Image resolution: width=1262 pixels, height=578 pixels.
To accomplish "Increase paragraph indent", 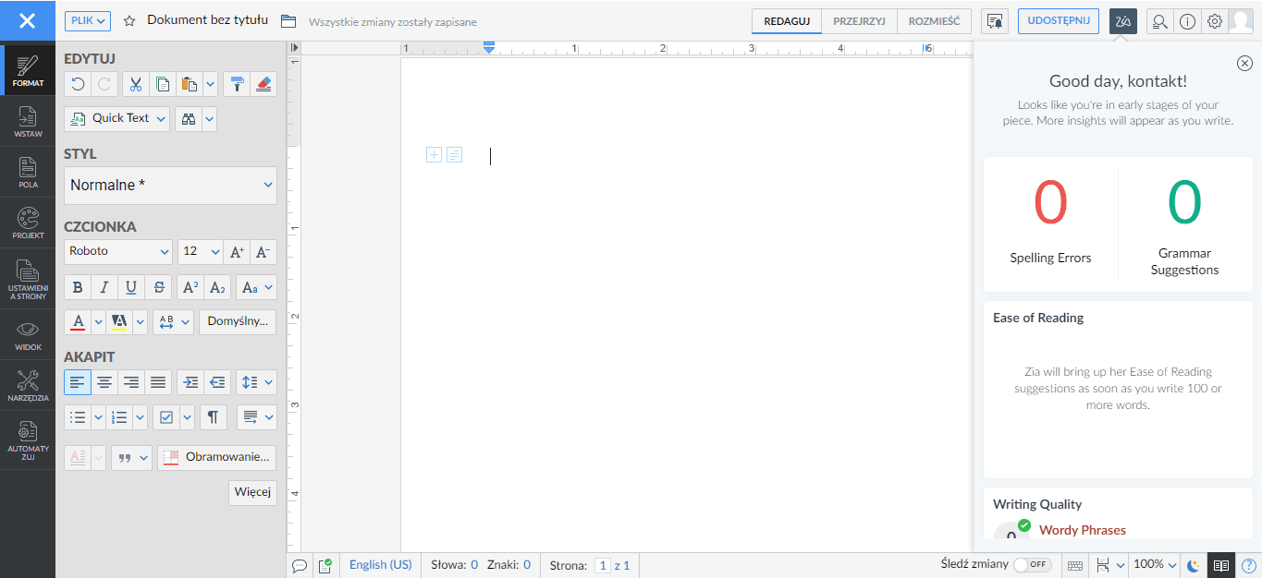I will (190, 381).
